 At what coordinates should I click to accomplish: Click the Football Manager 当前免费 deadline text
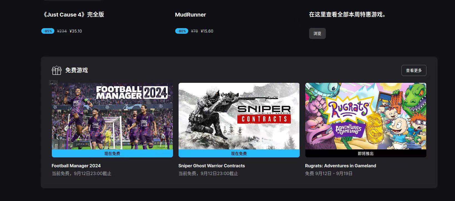point(82,174)
